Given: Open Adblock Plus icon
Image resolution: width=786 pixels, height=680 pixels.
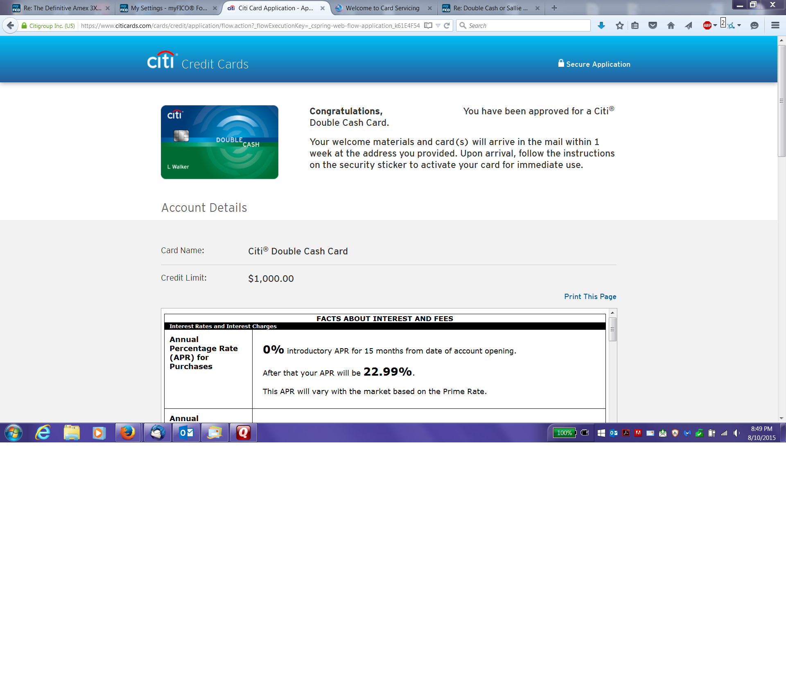Looking at the screenshot, I should click(x=707, y=25).
